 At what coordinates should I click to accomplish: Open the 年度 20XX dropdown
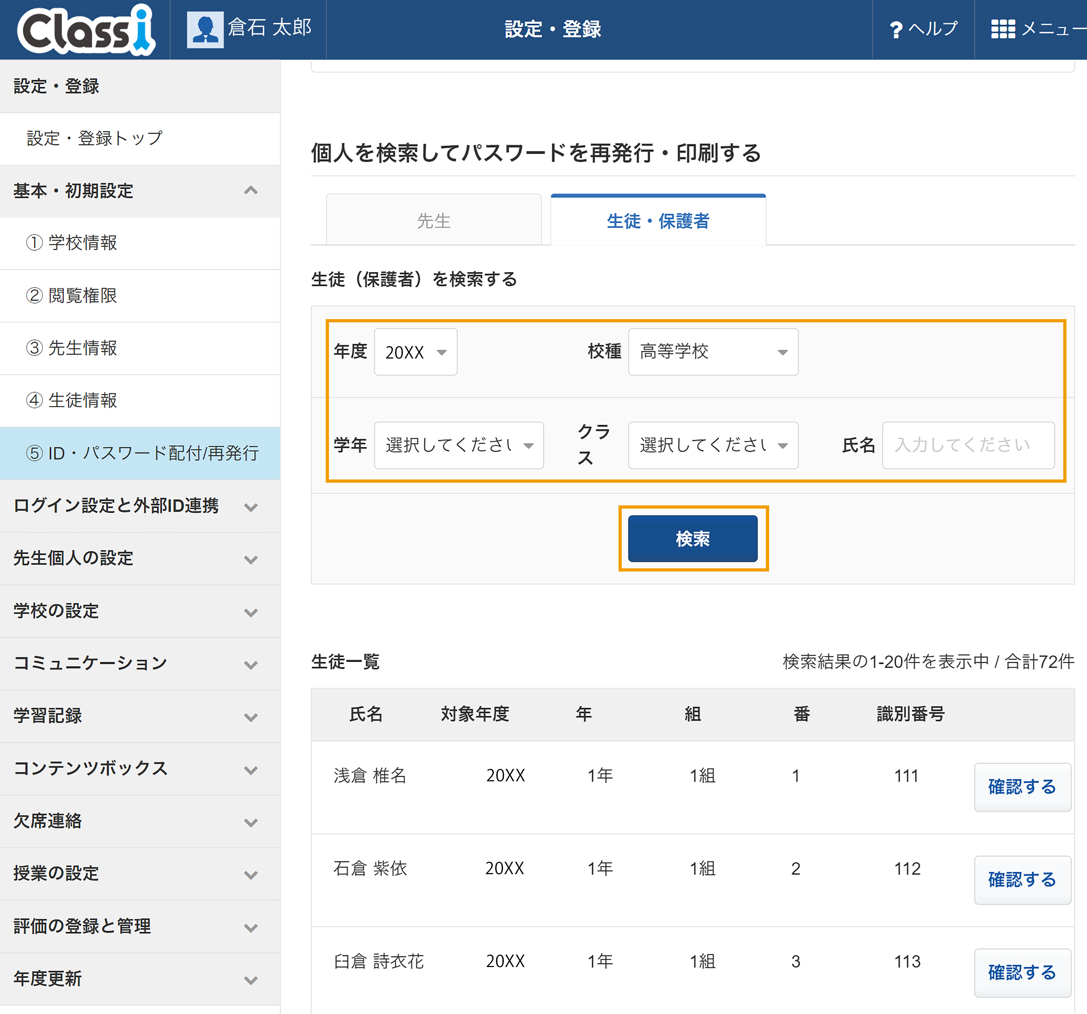416,352
